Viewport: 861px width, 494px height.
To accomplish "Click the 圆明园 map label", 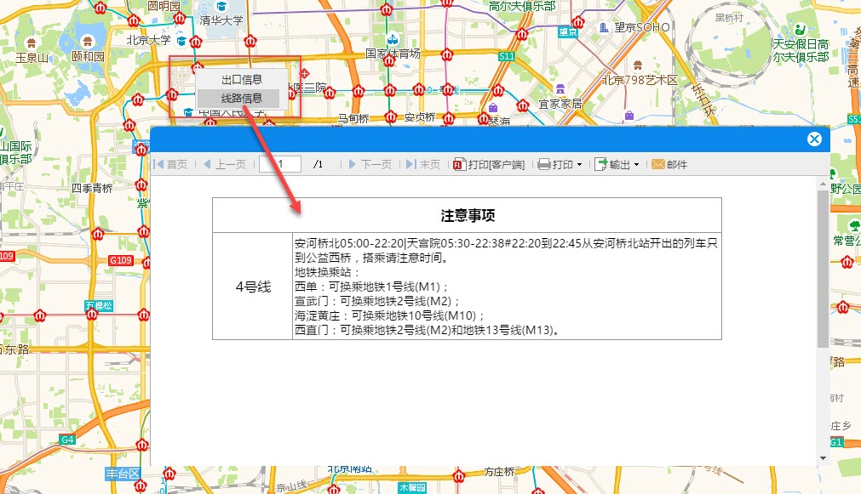I will click(164, 6).
